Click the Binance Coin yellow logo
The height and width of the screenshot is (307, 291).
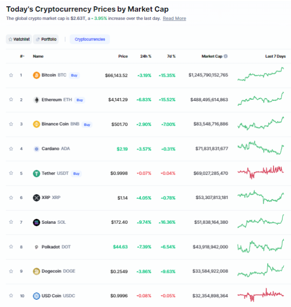click(x=36, y=125)
